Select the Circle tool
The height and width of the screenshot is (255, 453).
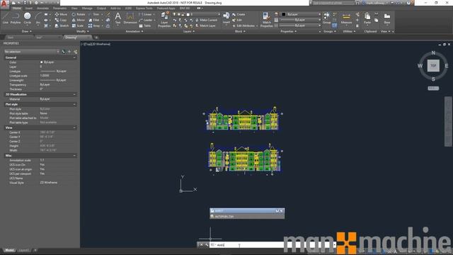27,18
